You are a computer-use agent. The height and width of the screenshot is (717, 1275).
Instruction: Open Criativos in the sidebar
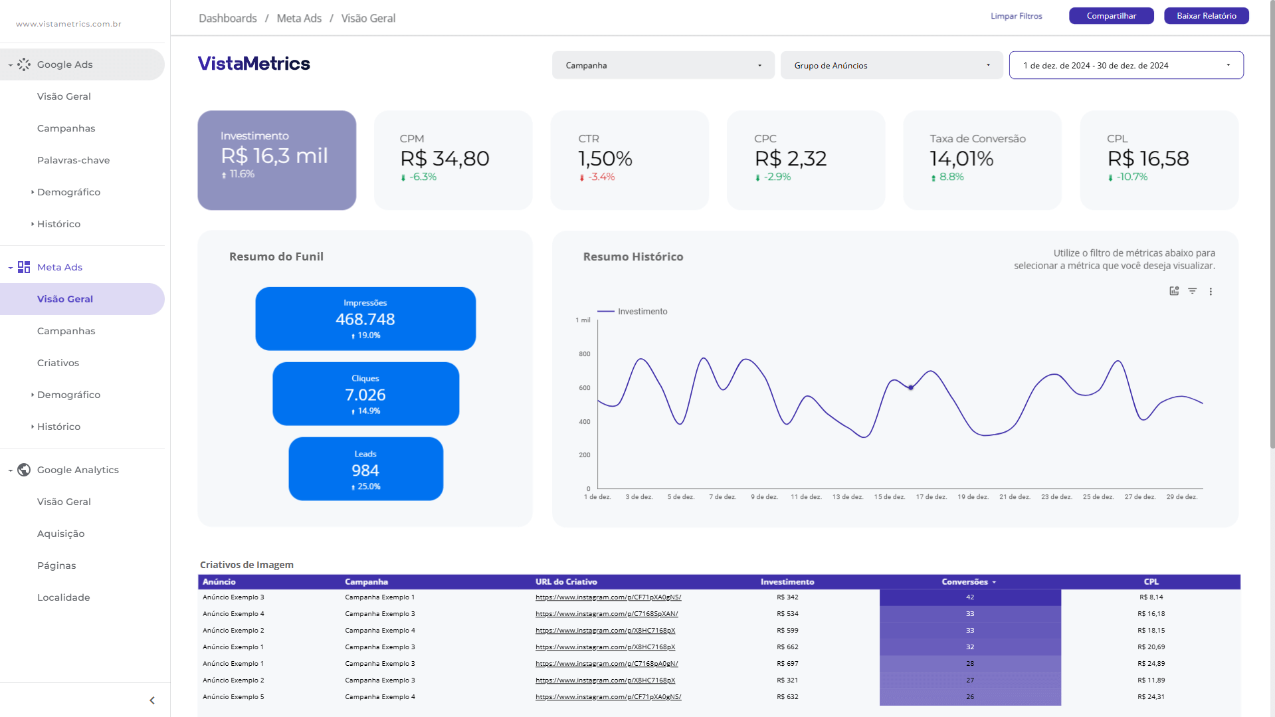(x=58, y=363)
